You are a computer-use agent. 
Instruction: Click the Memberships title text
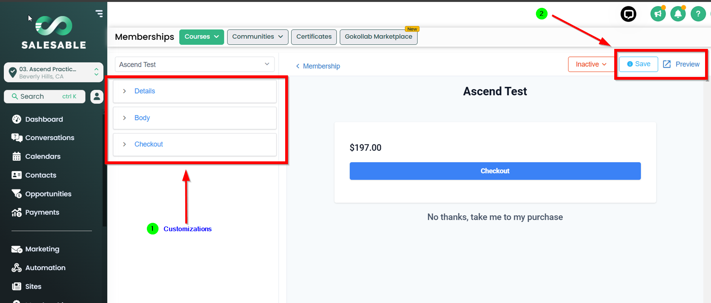tap(145, 37)
